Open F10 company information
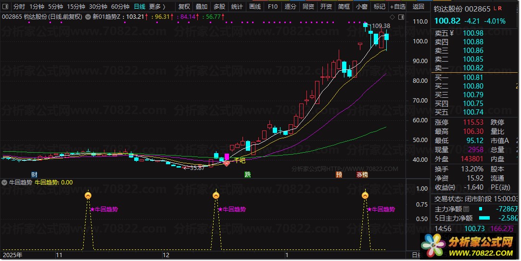Viewport: 521px width, 261px height. (x=272, y=6)
